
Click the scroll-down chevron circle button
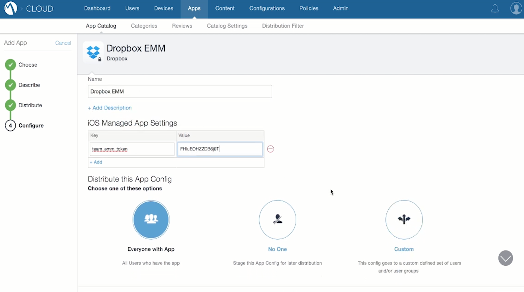pyautogui.click(x=505, y=258)
